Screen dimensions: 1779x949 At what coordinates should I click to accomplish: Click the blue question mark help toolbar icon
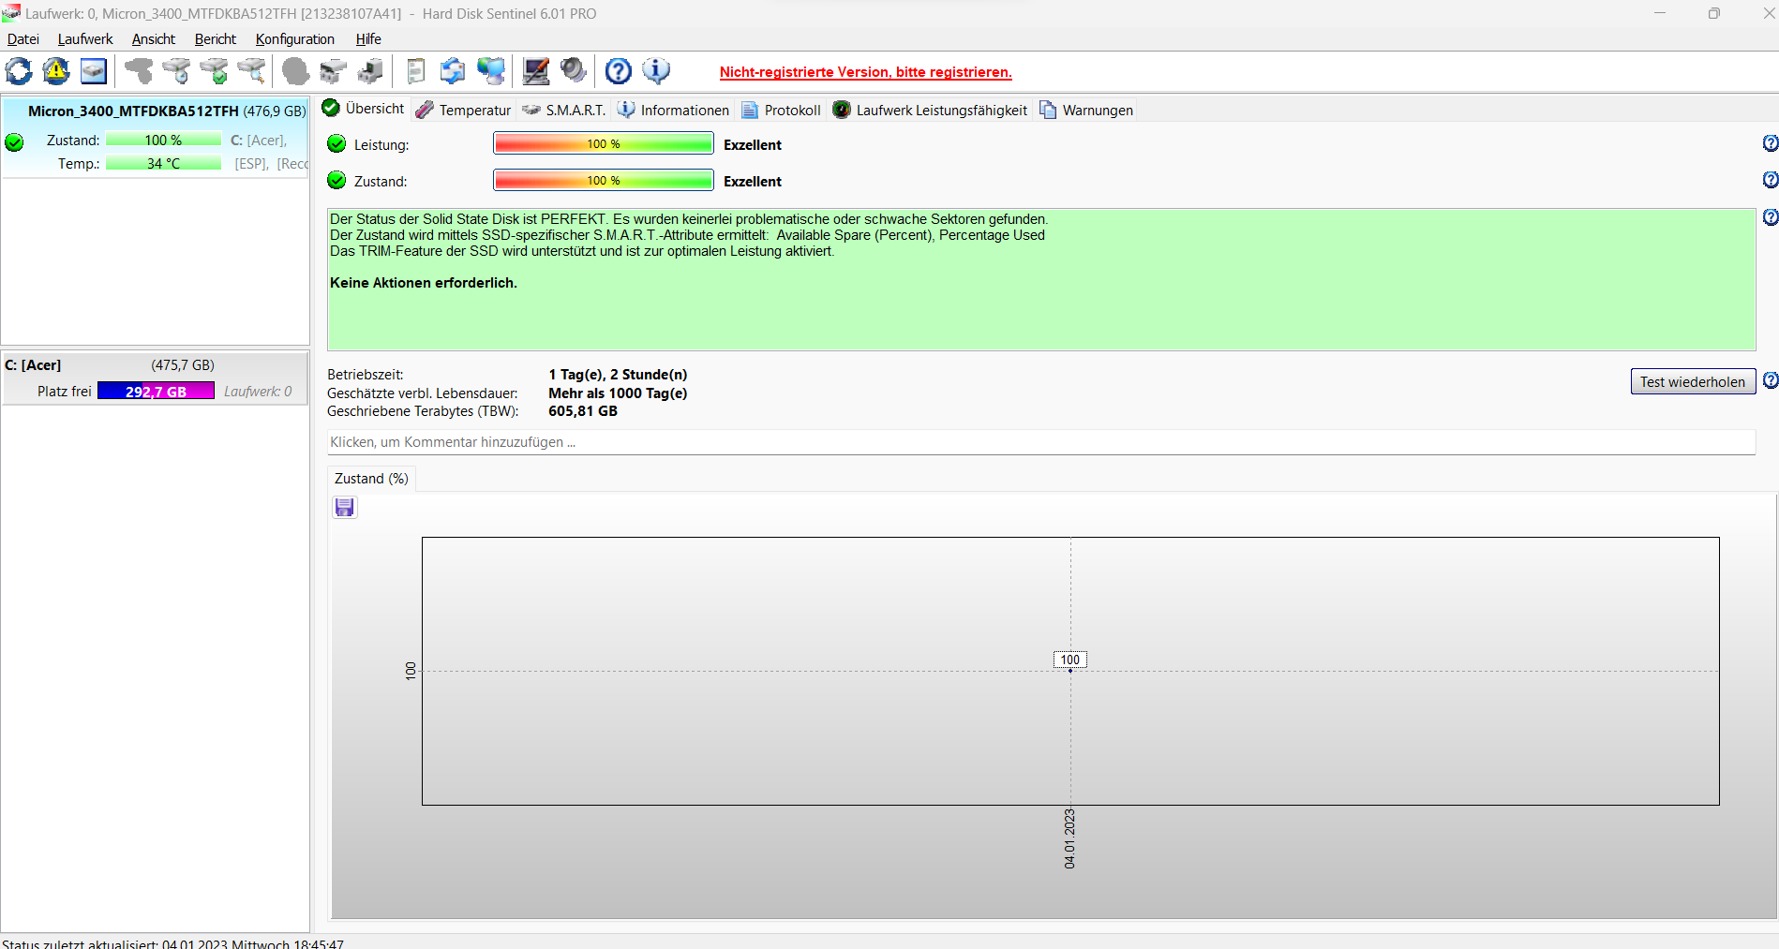(x=619, y=71)
